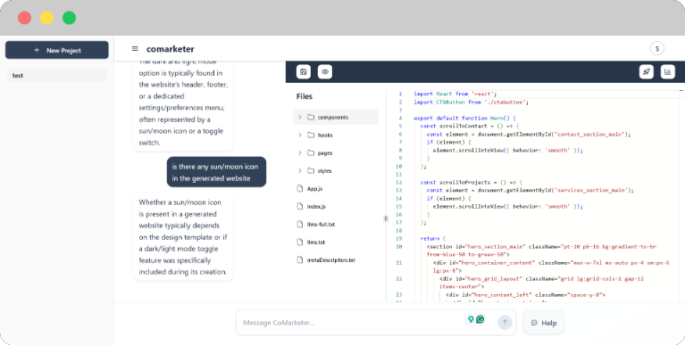685x345 pixels.
Task: Open the test project in sidebar
Action: tap(57, 75)
